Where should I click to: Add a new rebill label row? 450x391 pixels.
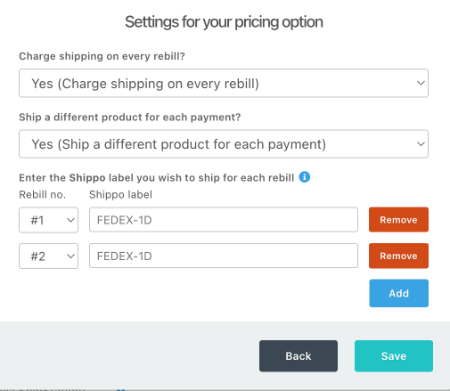click(398, 293)
